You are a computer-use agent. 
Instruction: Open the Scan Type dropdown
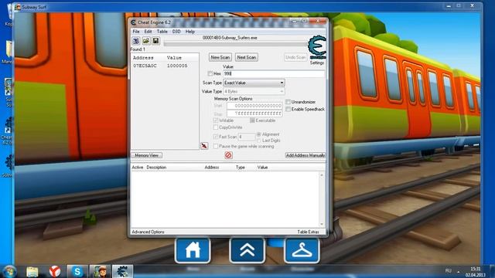pos(254,83)
